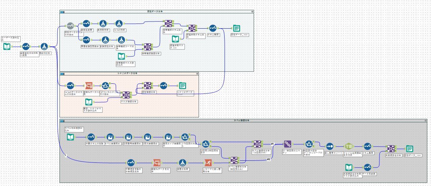Toggle the enable switch on 属性データ付与 container
This screenshot has width=431, height=187.
[x=62, y=11]
